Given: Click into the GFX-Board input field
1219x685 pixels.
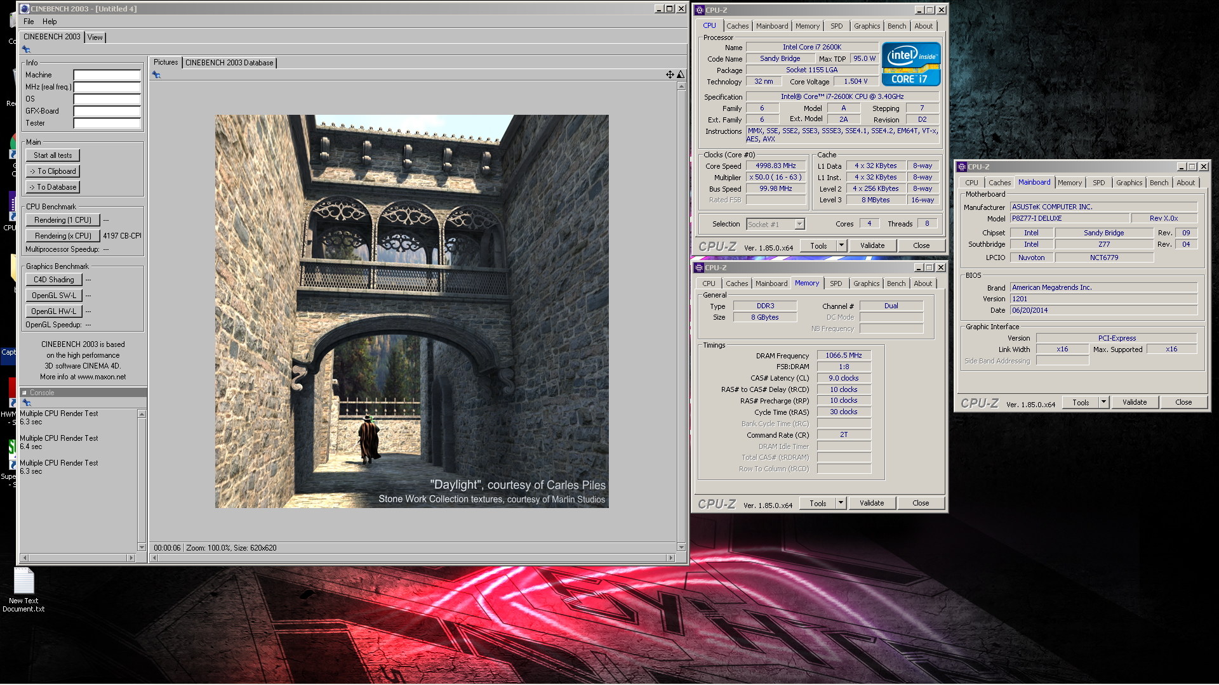Looking at the screenshot, I should 107,111.
